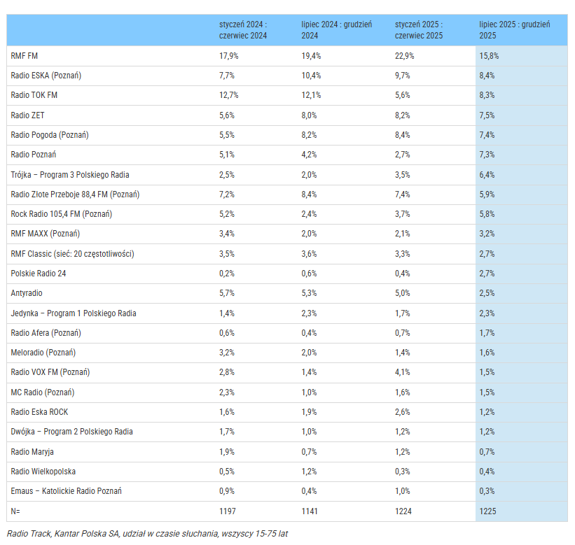Click the Radio Track source footnote text
This screenshot has height=545, width=575.
147,533
